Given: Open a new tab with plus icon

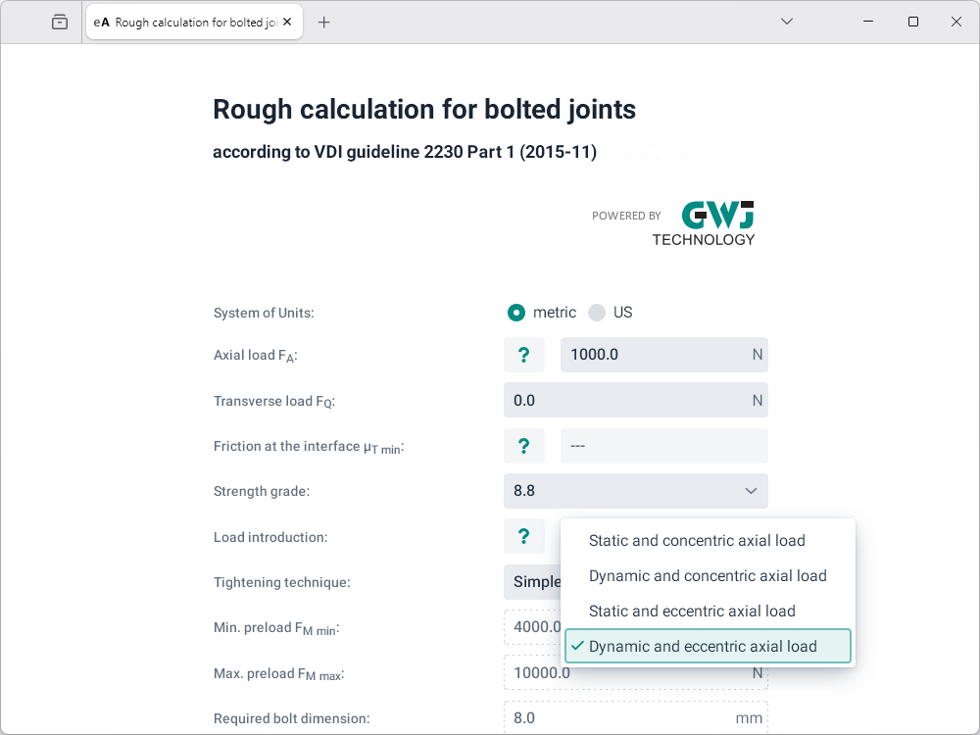Looking at the screenshot, I should click(324, 22).
